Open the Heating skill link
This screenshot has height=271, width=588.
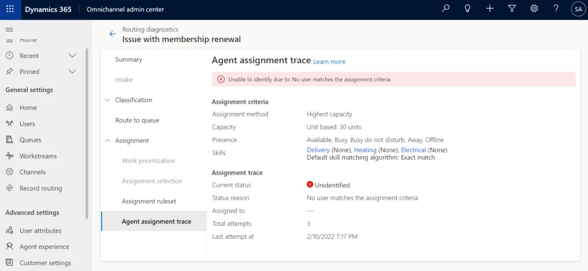tap(365, 150)
